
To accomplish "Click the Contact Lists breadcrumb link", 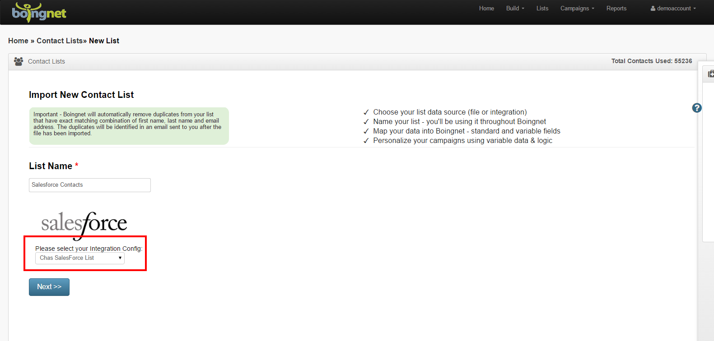I will click(60, 41).
